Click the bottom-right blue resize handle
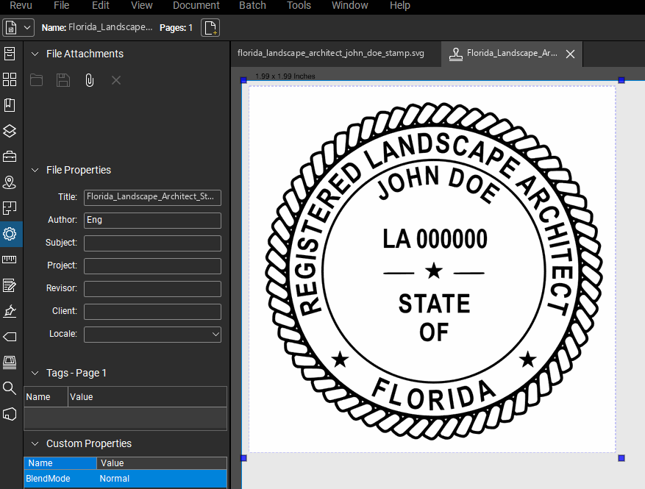The width and height of the screenshot is (645, 489). (621, 457)
